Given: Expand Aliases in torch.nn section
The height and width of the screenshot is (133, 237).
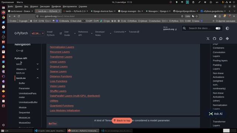Looking at the screenshot, I should pyautogui.click(x=37, y=69).
